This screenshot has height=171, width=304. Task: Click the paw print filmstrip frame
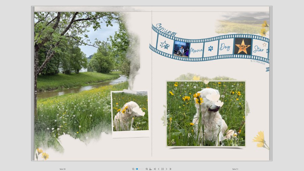click(210, 49)
